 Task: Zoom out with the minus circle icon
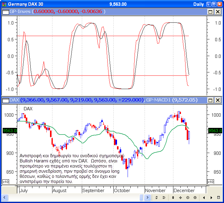188,198
